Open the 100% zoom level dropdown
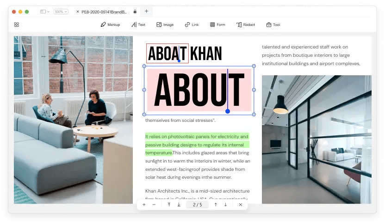This screenshot has height=224, width=385. (61, 11)
